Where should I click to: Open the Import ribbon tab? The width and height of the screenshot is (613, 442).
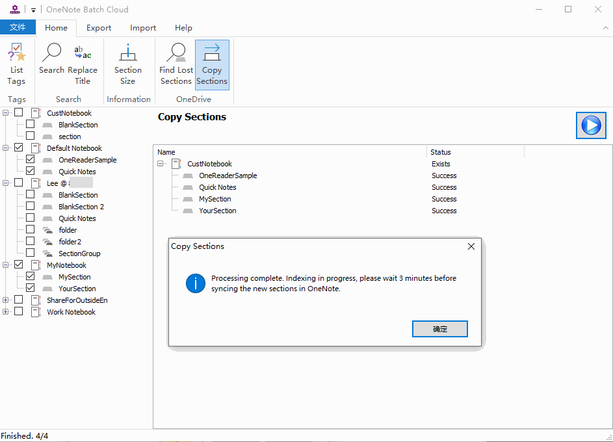point(143,28)
